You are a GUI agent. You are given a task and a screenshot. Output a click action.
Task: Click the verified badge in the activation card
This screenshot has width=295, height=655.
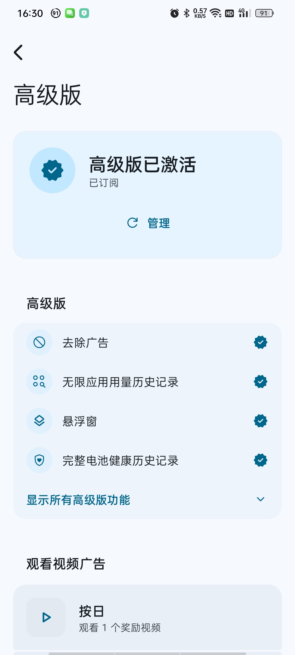(52, 170)
